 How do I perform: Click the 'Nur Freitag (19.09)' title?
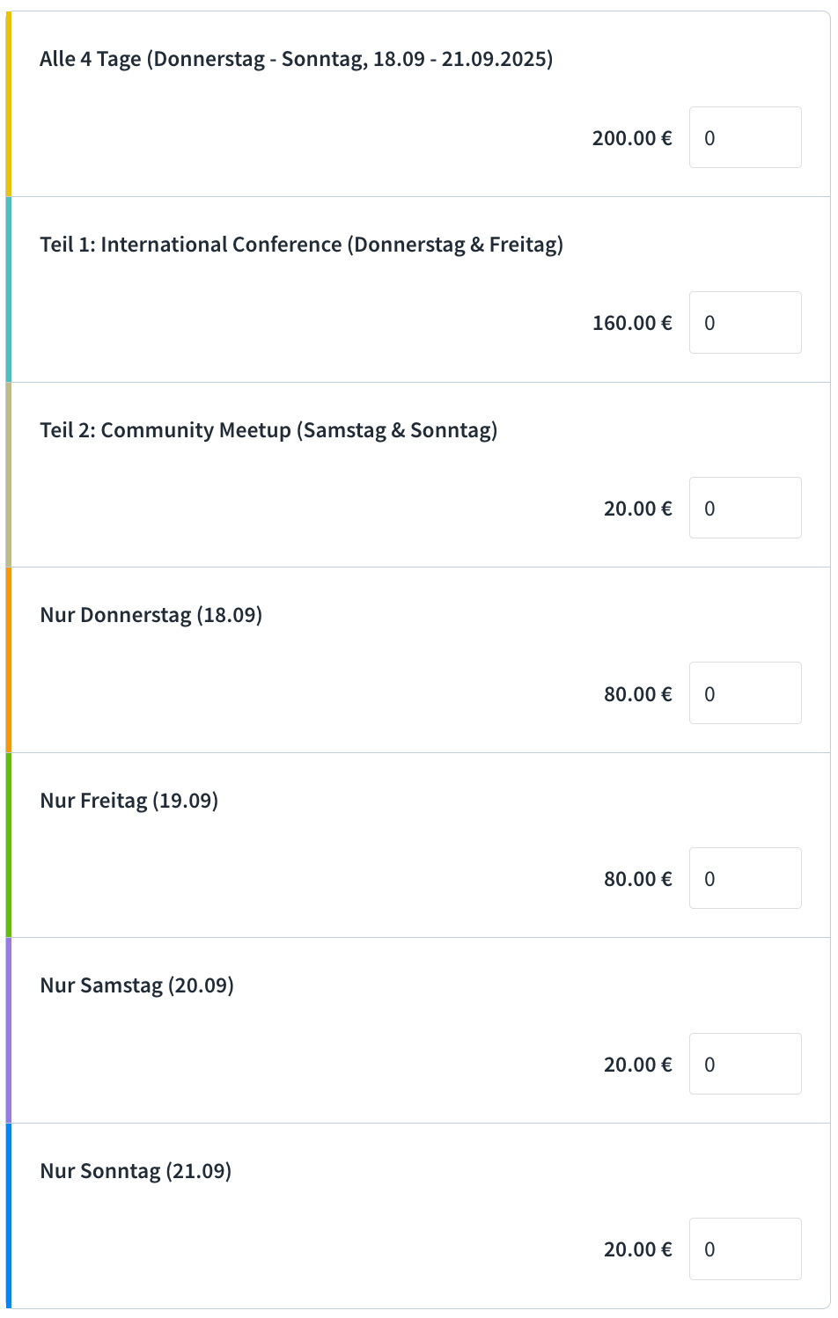(x=129, y=801)
